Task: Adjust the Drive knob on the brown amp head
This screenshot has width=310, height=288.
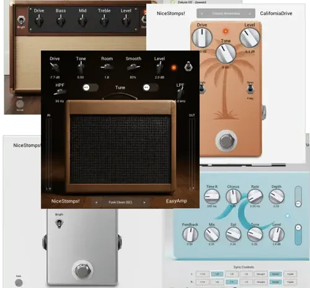Action: click(x=39, y=22)
